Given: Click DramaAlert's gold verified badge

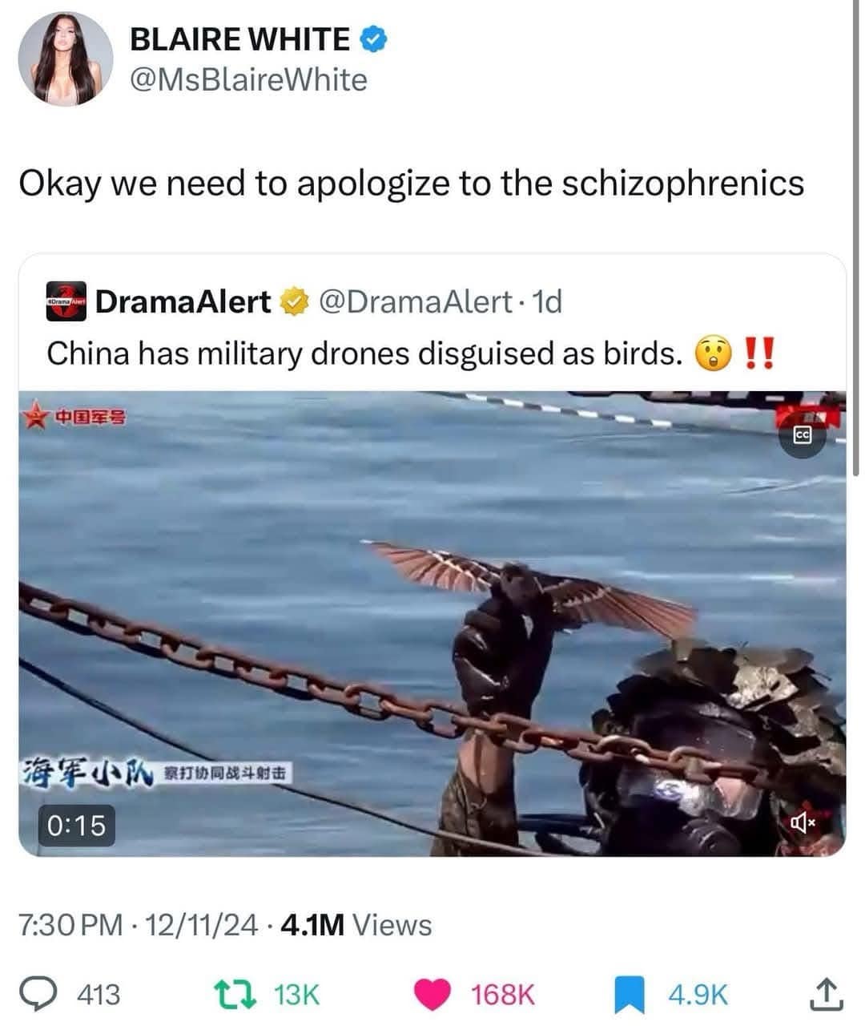Looking at the screenshot, I should click(x=294, y=301).
